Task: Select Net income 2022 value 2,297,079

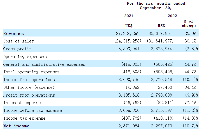Action: click(x=161, y=126)
